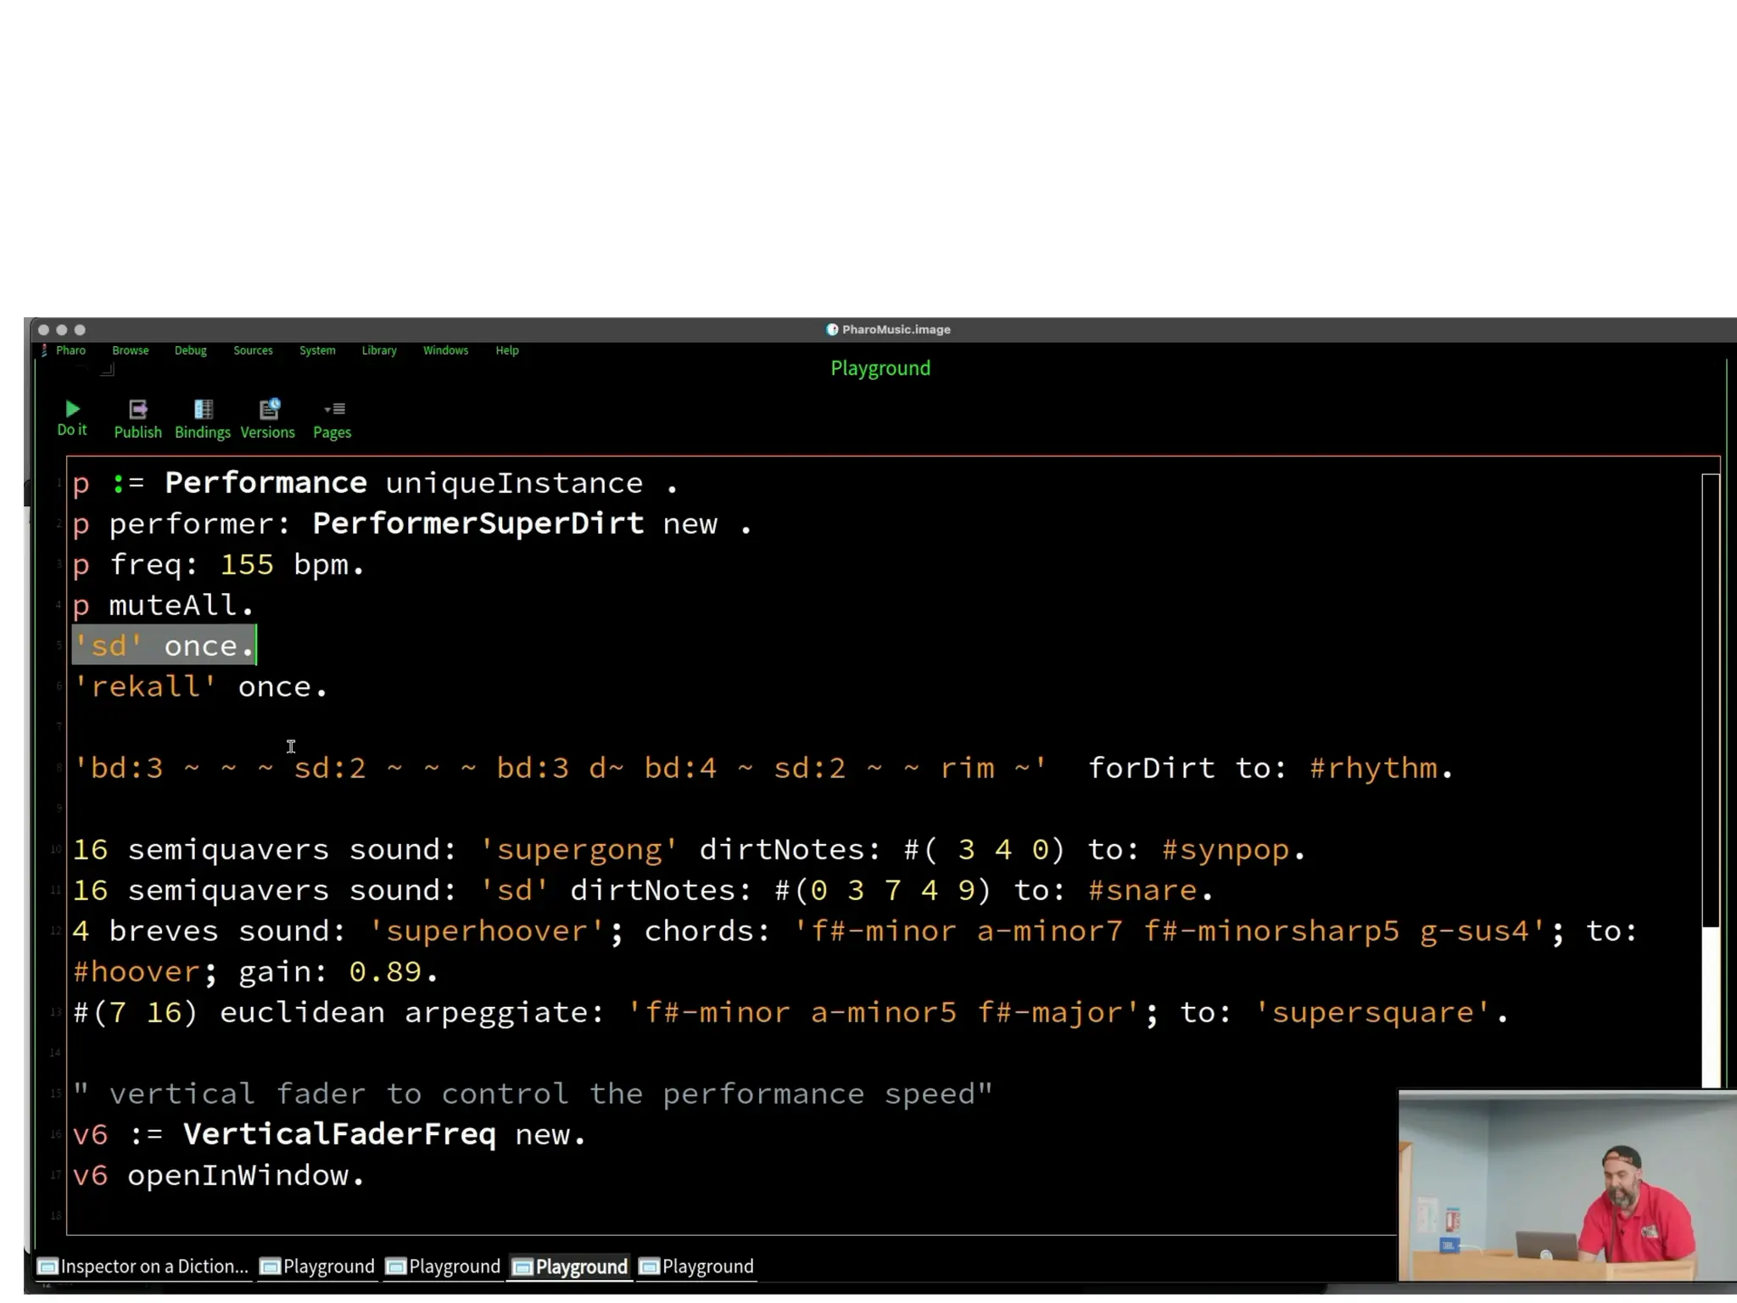Click the Pharo lighthouse logo icon

[x=44, y=351]
